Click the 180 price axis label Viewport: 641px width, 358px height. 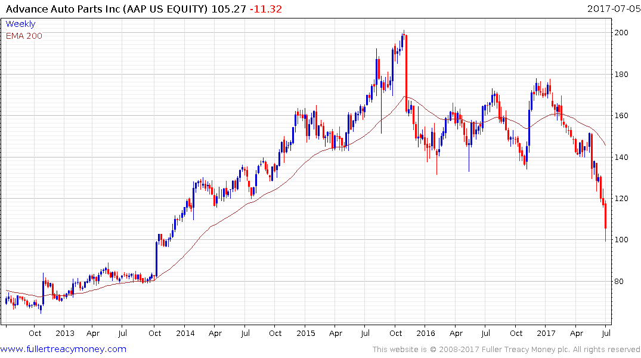tap(621, 75)
